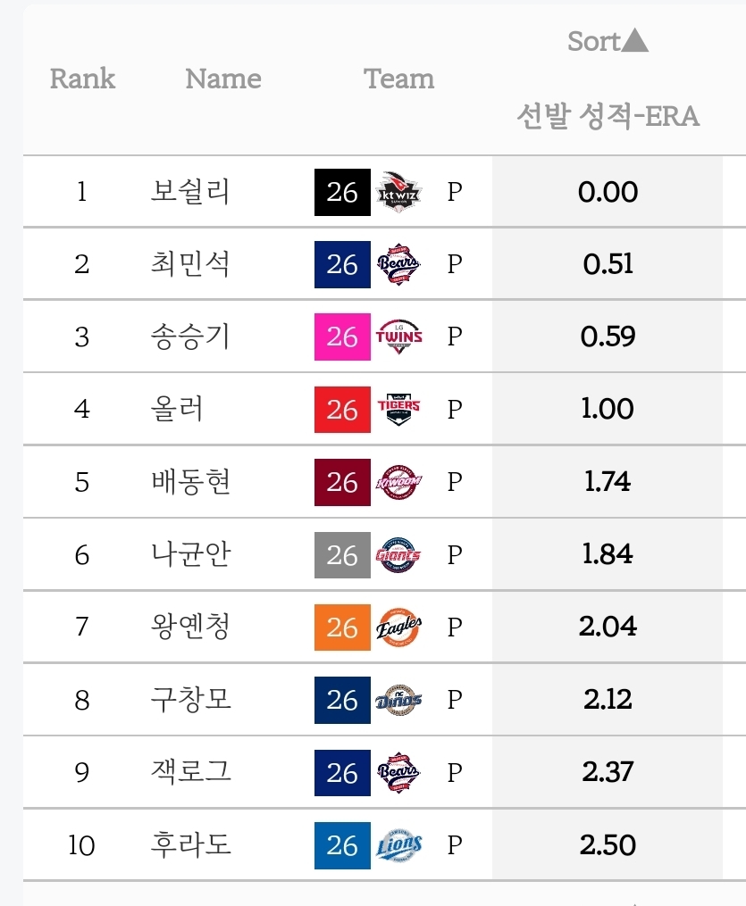Click the pink 26 year badge

click(x=342, y=337)
